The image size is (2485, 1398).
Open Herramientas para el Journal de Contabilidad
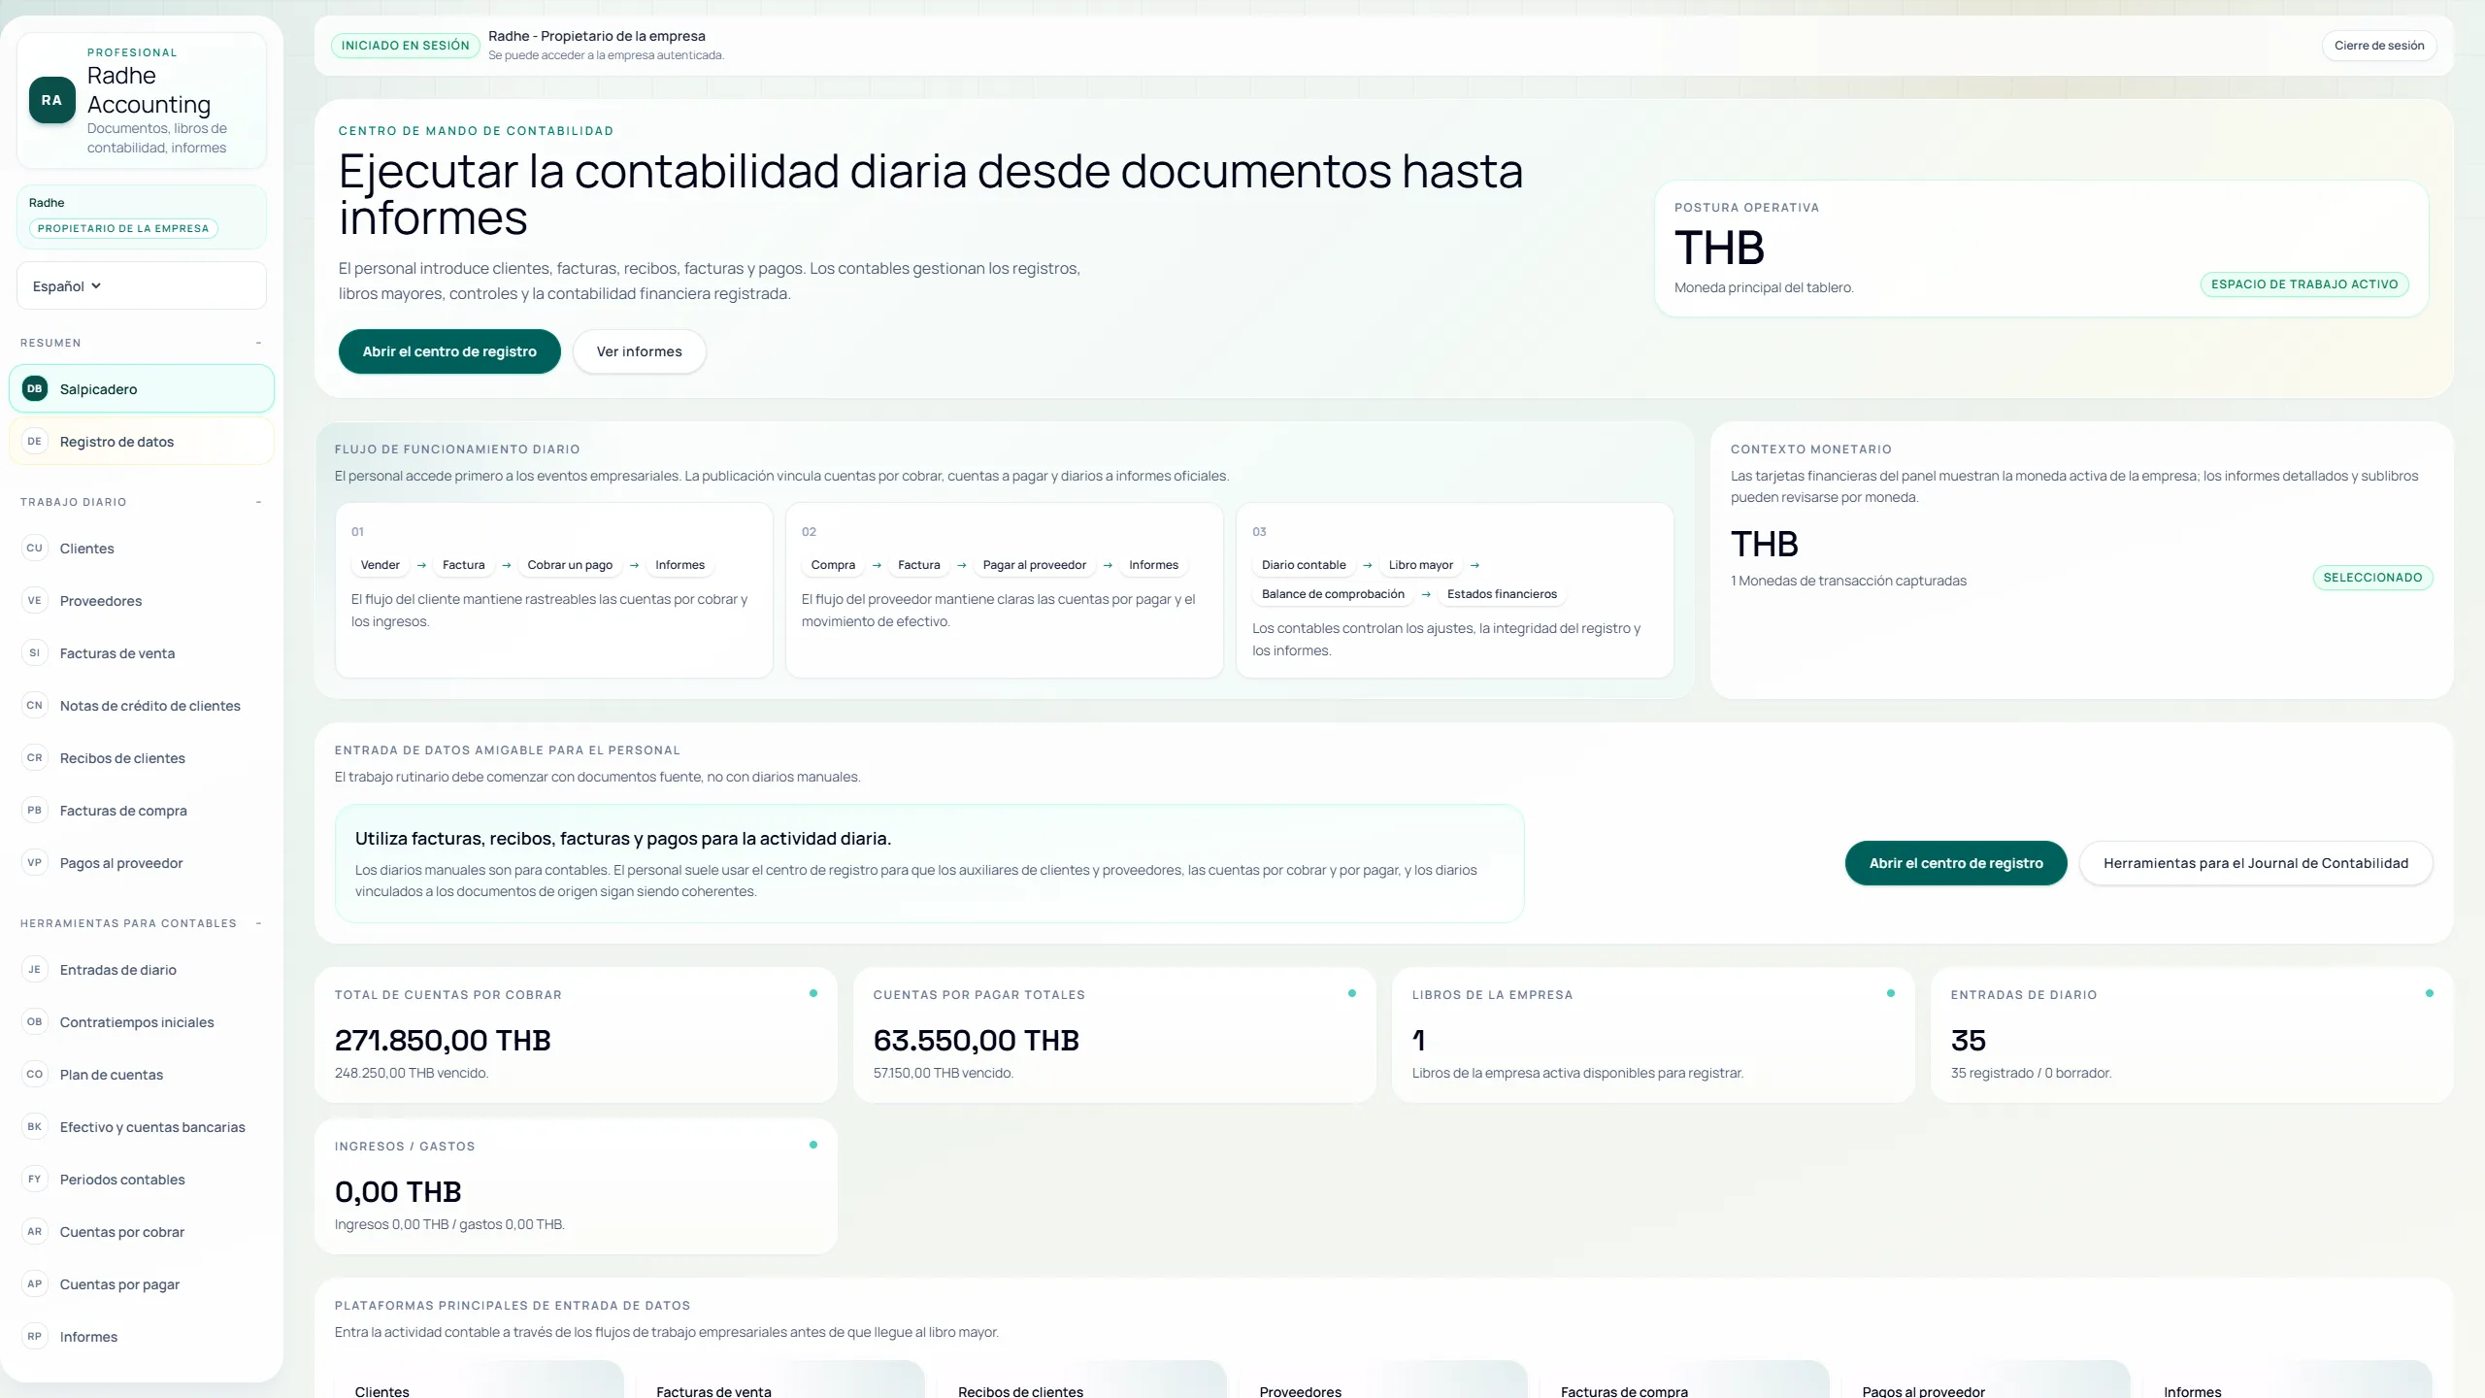pos(2256,863)
